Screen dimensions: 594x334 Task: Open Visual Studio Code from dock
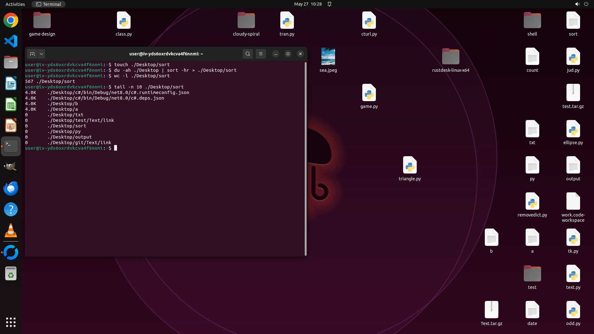[11, 41]
